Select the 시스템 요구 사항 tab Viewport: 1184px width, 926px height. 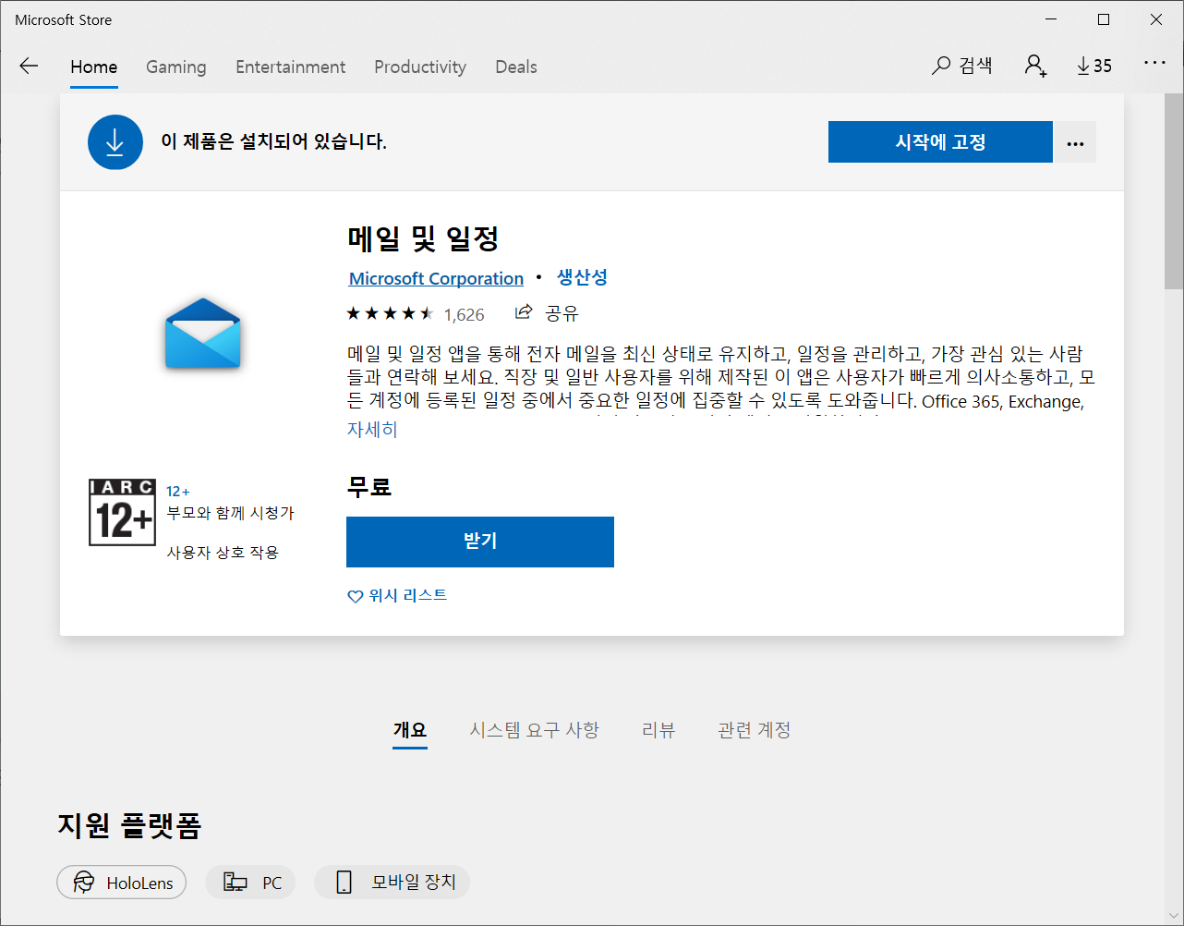pos(535,730)
